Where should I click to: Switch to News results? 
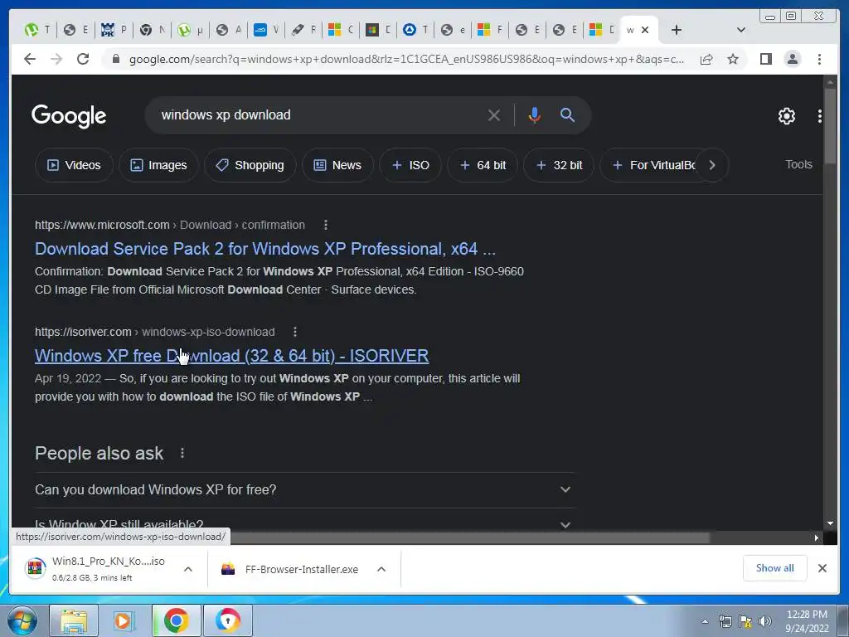coord(338,165)
